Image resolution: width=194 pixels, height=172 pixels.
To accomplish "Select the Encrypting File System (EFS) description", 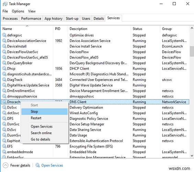I will coord(91,146).
